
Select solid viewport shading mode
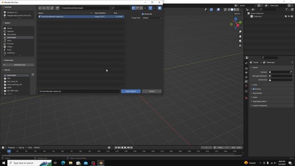pos(232,9)
